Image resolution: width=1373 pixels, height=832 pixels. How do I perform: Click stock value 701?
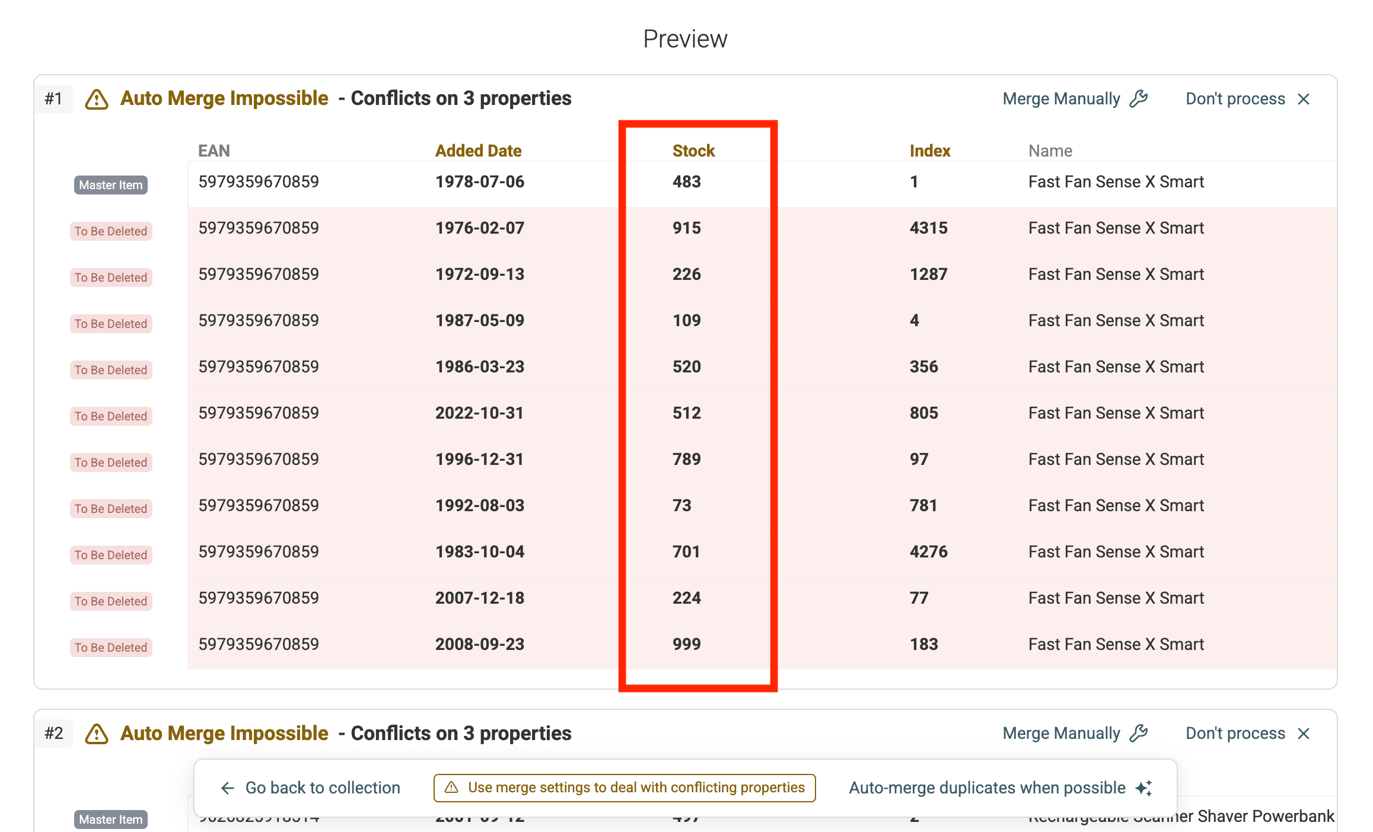[x=686, y=552]
